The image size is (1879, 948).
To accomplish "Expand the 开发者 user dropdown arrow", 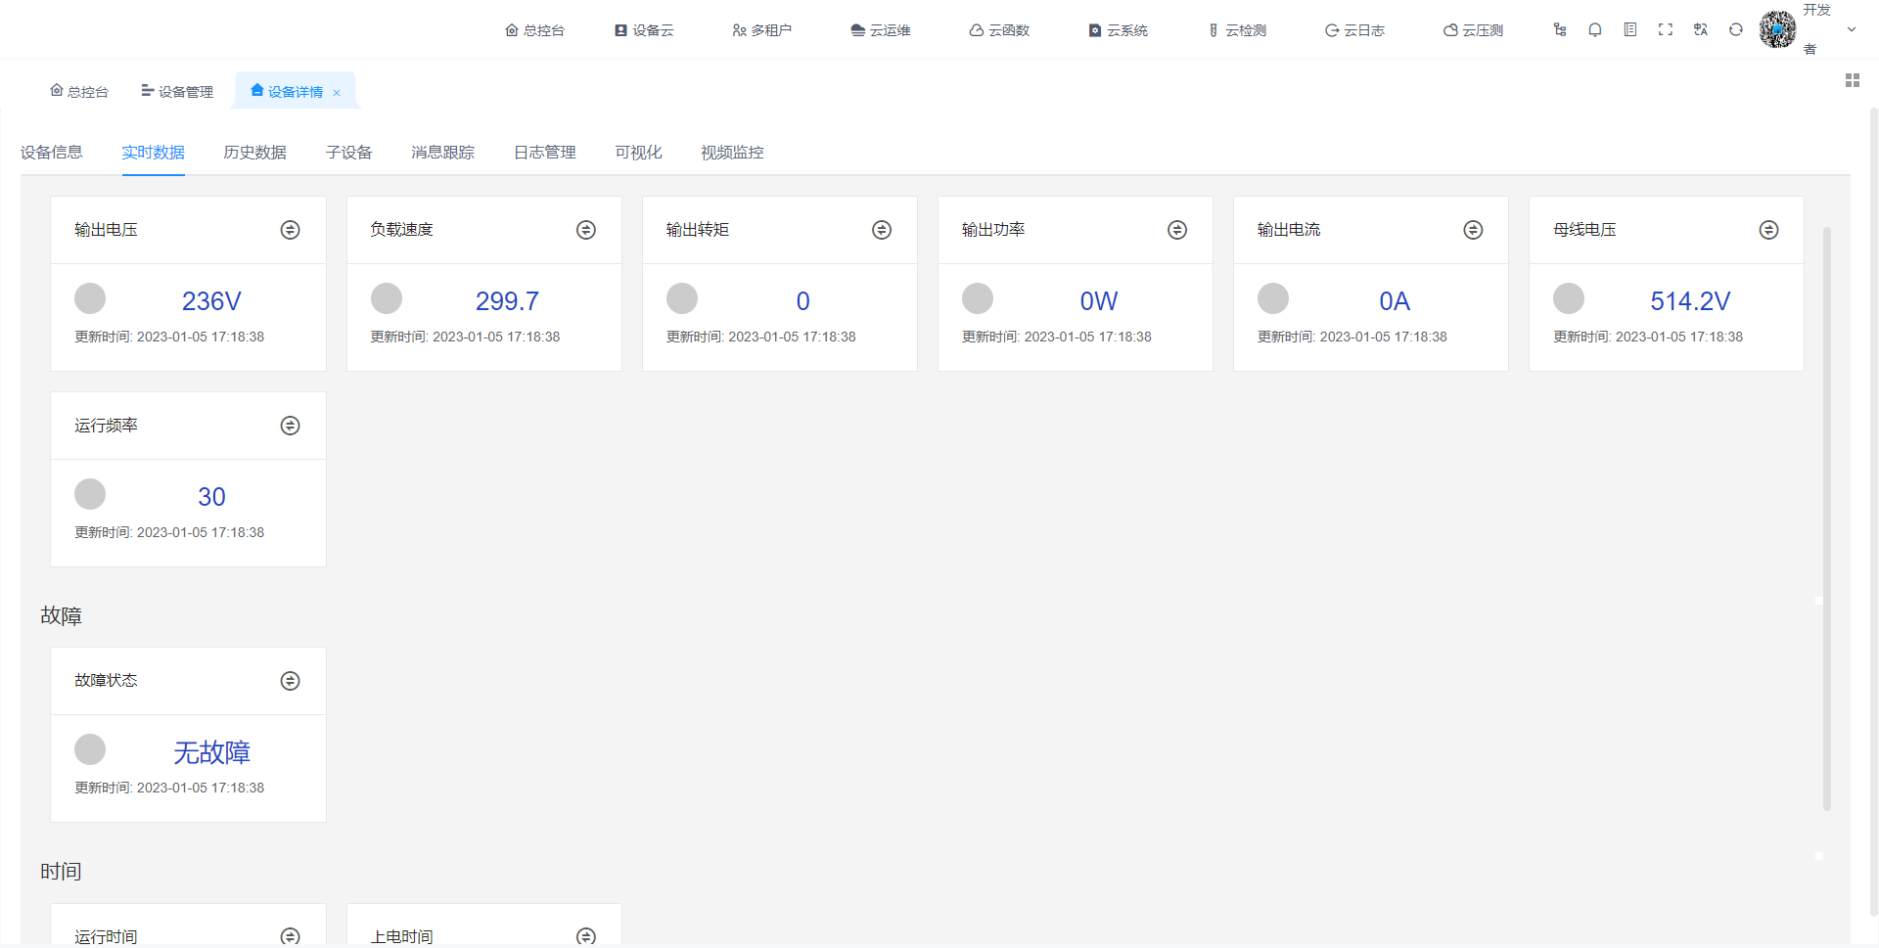I will [x=1852, y=29].
